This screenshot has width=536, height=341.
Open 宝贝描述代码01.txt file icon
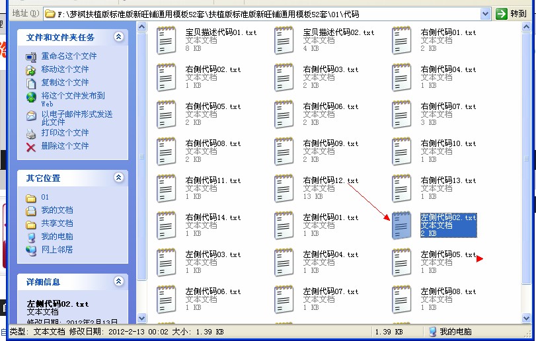point(167,40)
